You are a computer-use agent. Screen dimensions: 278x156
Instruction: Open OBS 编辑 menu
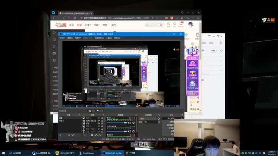point(70,38)
